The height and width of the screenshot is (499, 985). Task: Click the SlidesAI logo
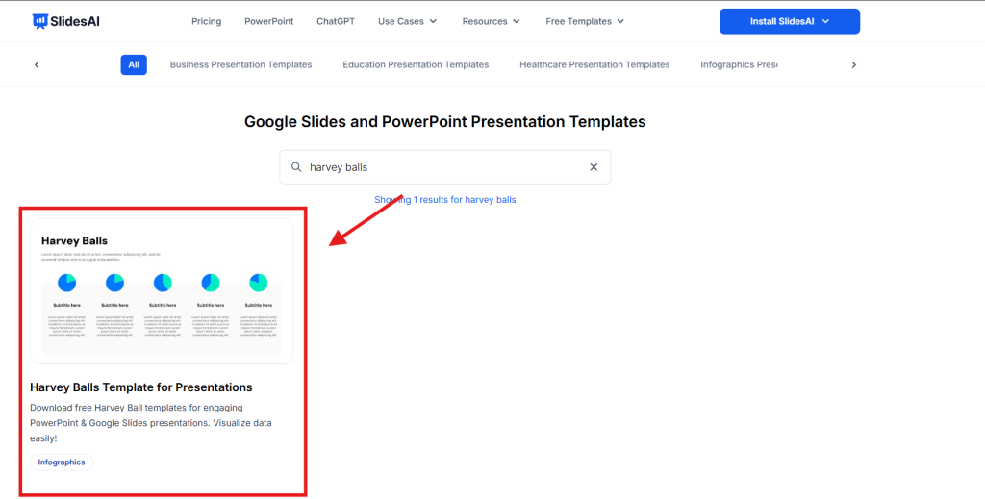65,21
